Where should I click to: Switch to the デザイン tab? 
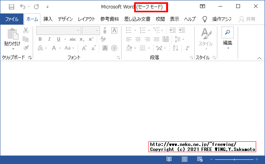coord(65,19)
